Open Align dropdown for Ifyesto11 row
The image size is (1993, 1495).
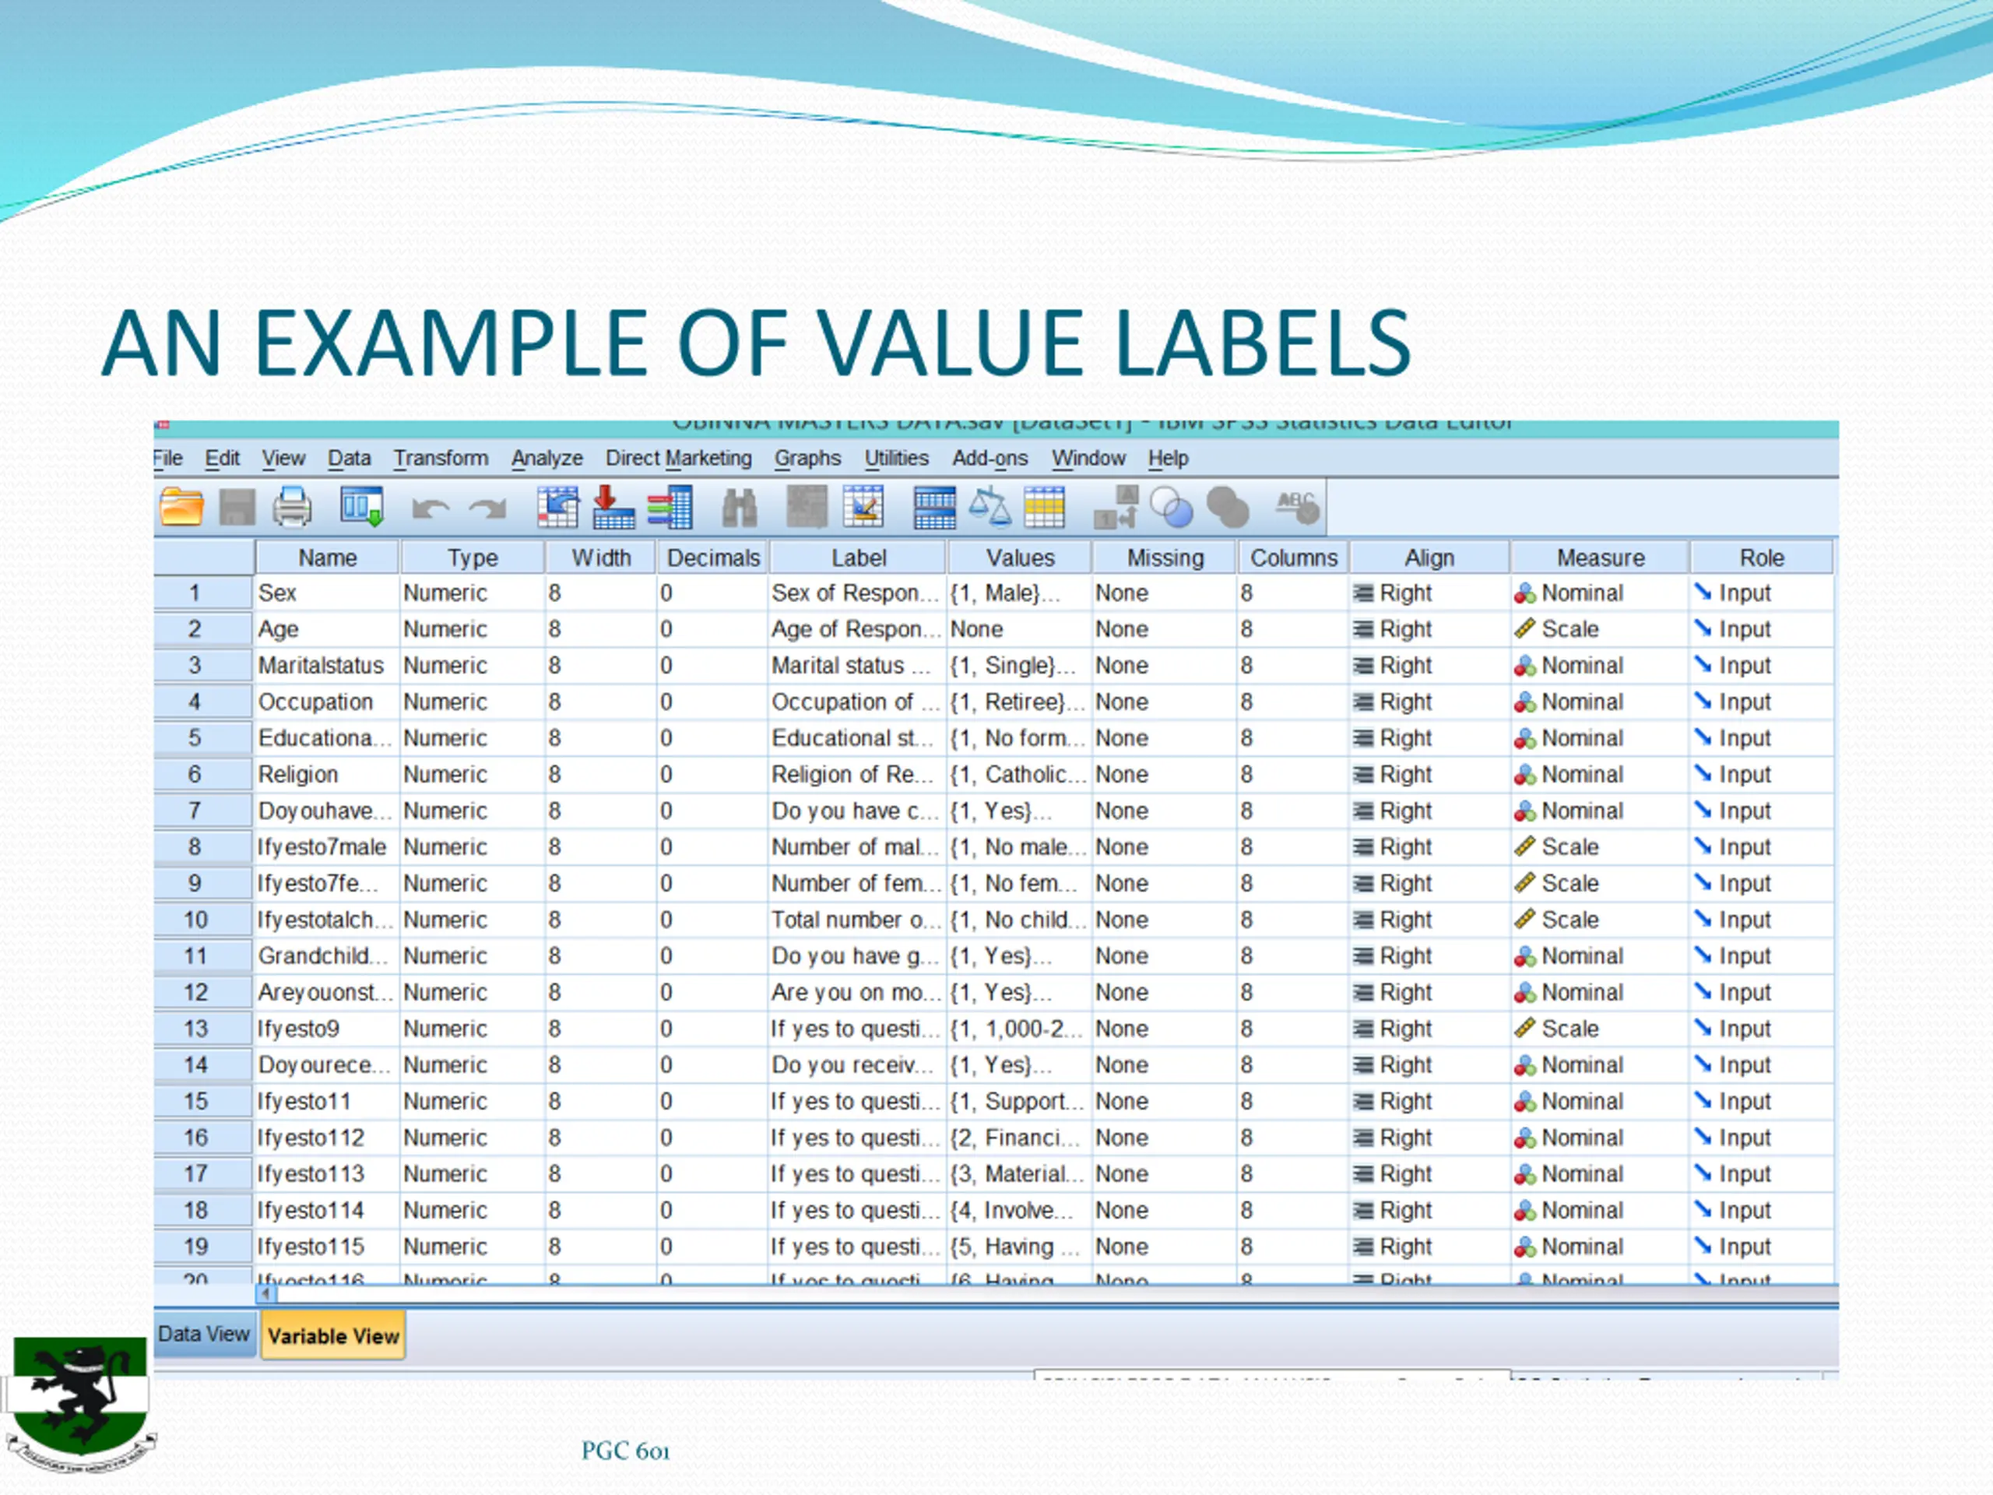pyautogui.click(x=1429, y=1102)
